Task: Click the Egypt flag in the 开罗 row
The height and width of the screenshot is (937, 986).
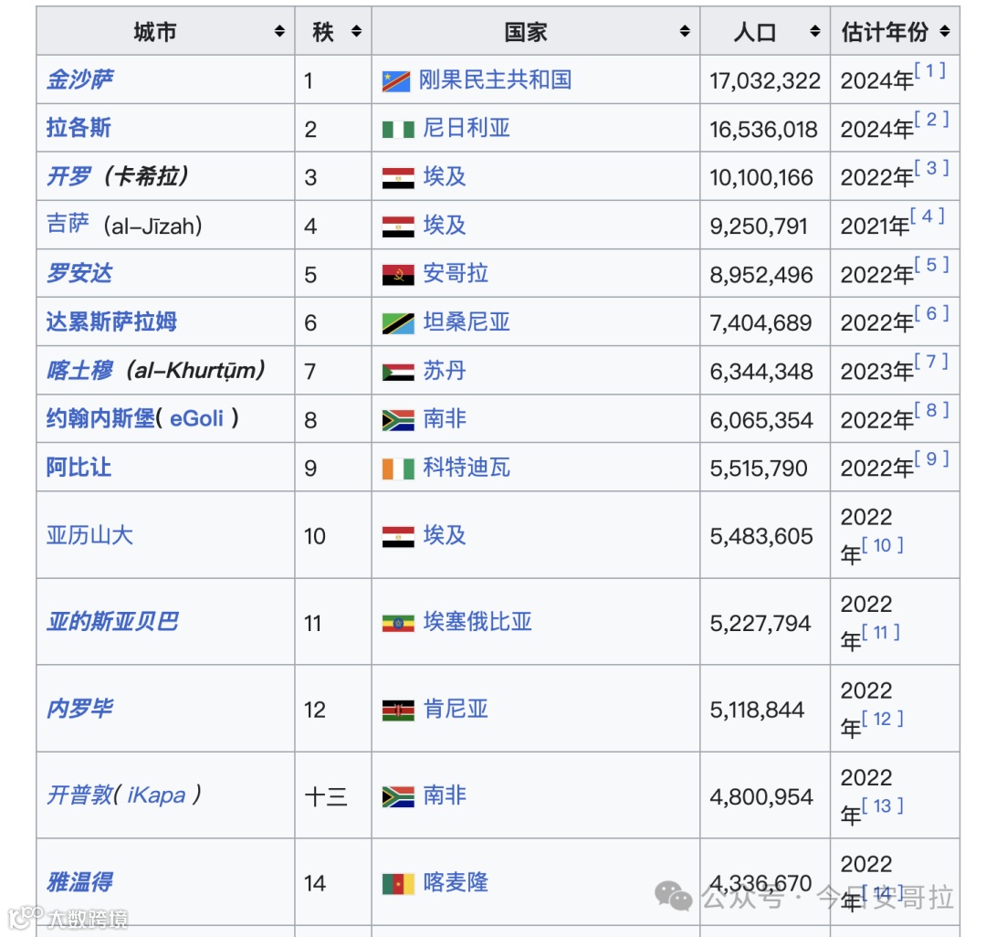Action: (x=398, y=178)
